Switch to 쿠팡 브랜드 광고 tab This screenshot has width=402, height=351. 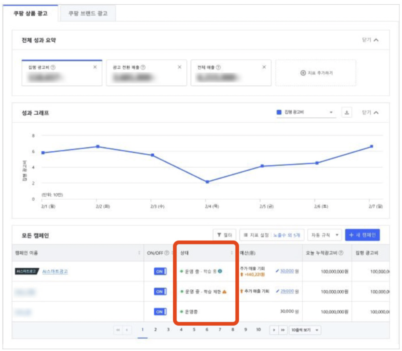point(88,13)
